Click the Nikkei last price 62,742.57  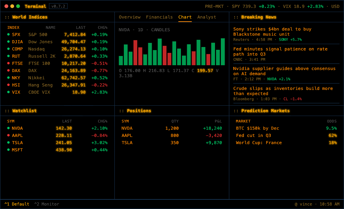click(x=74, y=78)
